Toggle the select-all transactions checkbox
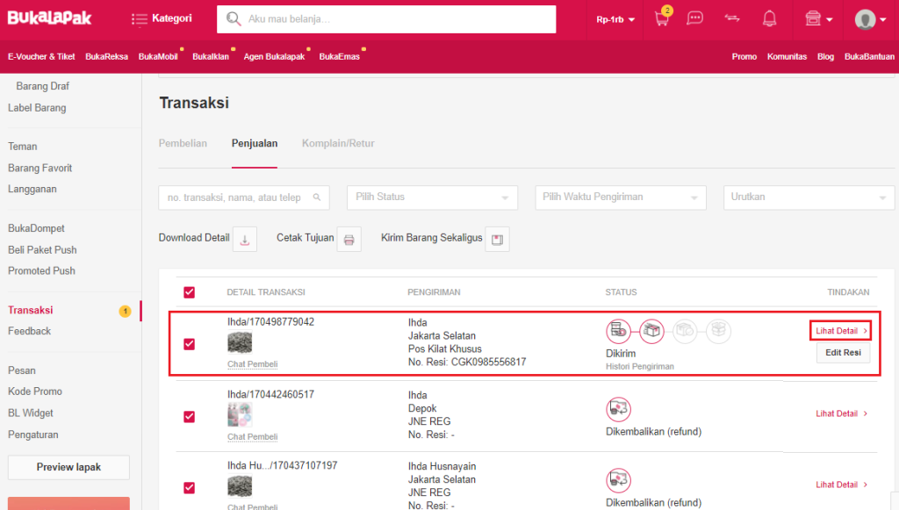This screenshot has width=899, height=510. point(190,292)
